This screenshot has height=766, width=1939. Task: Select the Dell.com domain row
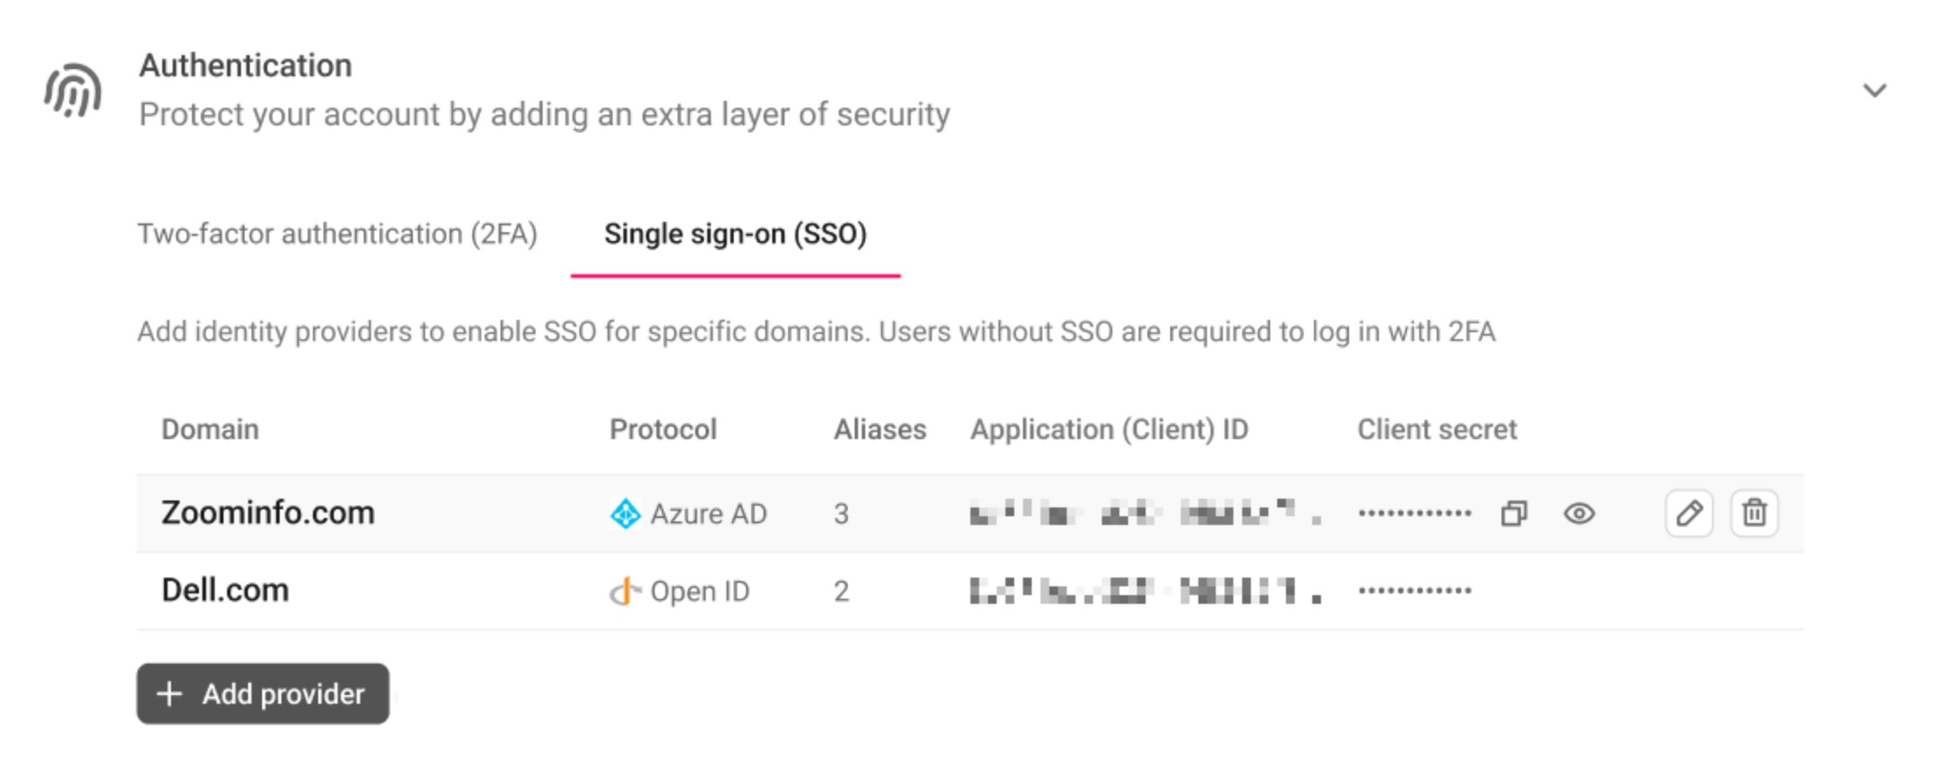969,591
